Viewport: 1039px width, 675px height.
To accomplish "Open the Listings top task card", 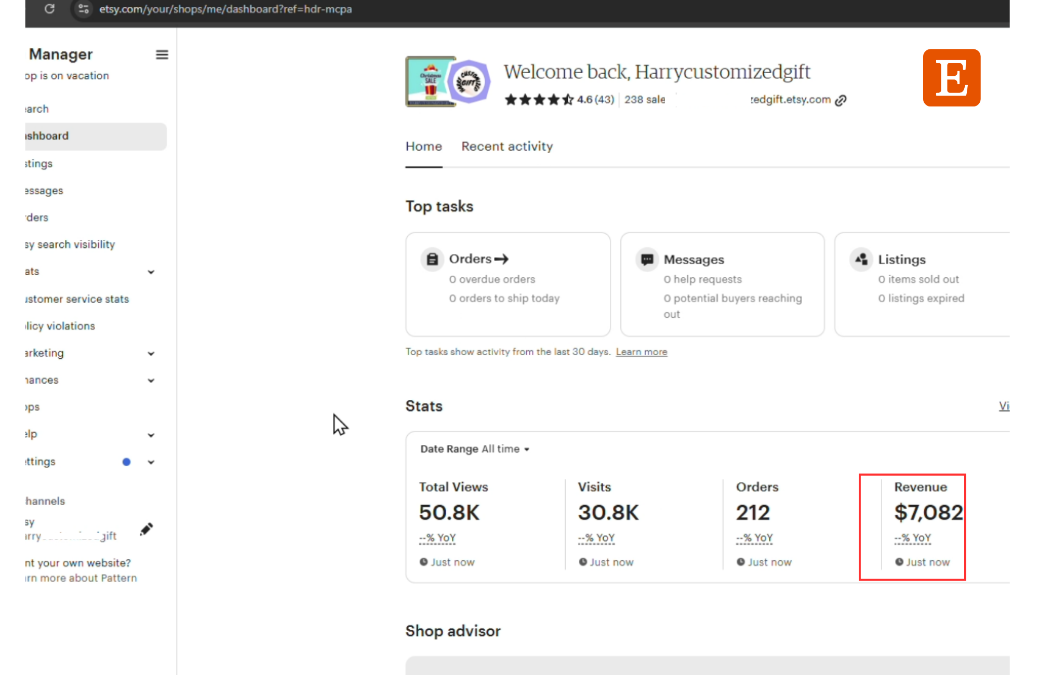I will [x=922, y=285].
